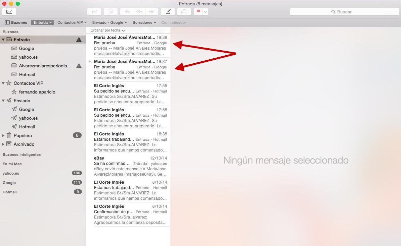Flag message with the red flag icon
This screenshot has height=246, width=401.
click(x=198, y=12)
